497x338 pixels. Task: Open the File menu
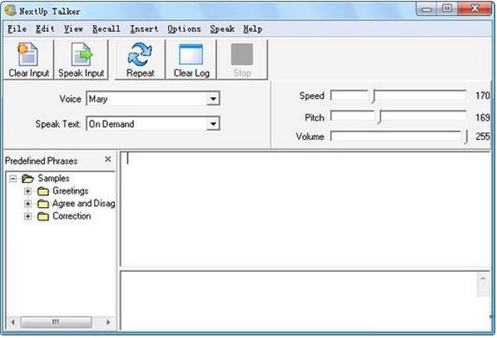17,29
